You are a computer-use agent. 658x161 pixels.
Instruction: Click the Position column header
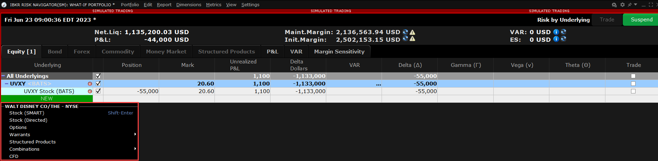(131, 65)
